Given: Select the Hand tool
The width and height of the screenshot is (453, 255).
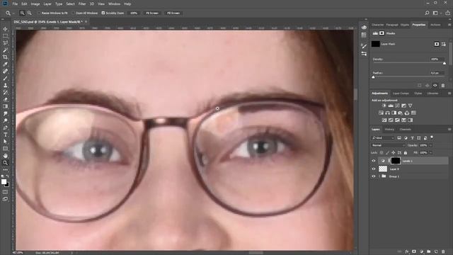Looking at the screenshot, I should click(x=5, y=156).
